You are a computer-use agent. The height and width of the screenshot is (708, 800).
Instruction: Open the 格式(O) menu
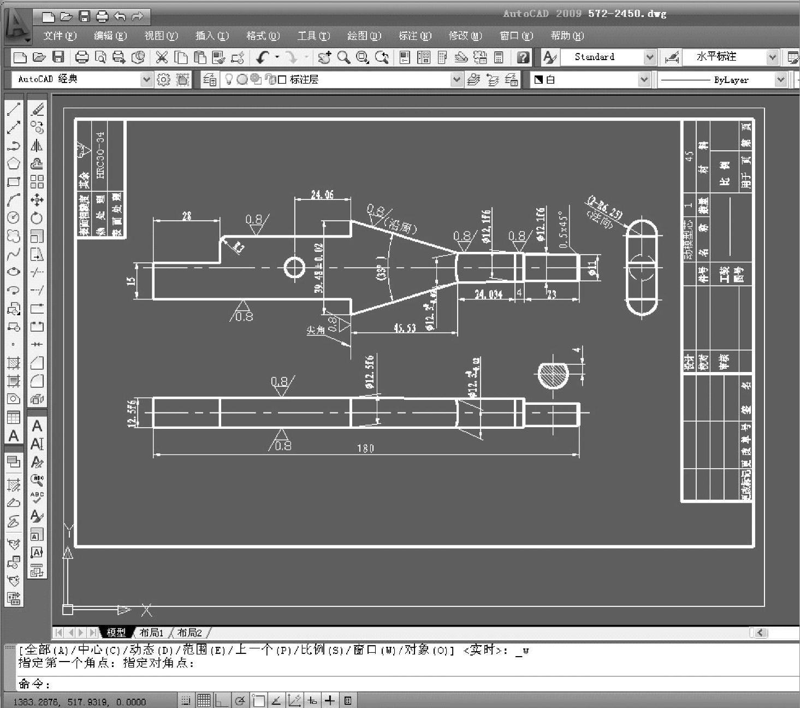263,36
